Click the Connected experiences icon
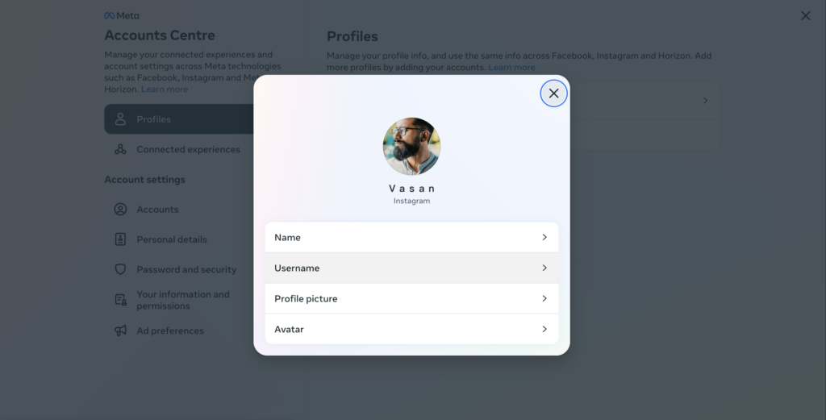This screenshot has height=420, width=826. point(121,149)
